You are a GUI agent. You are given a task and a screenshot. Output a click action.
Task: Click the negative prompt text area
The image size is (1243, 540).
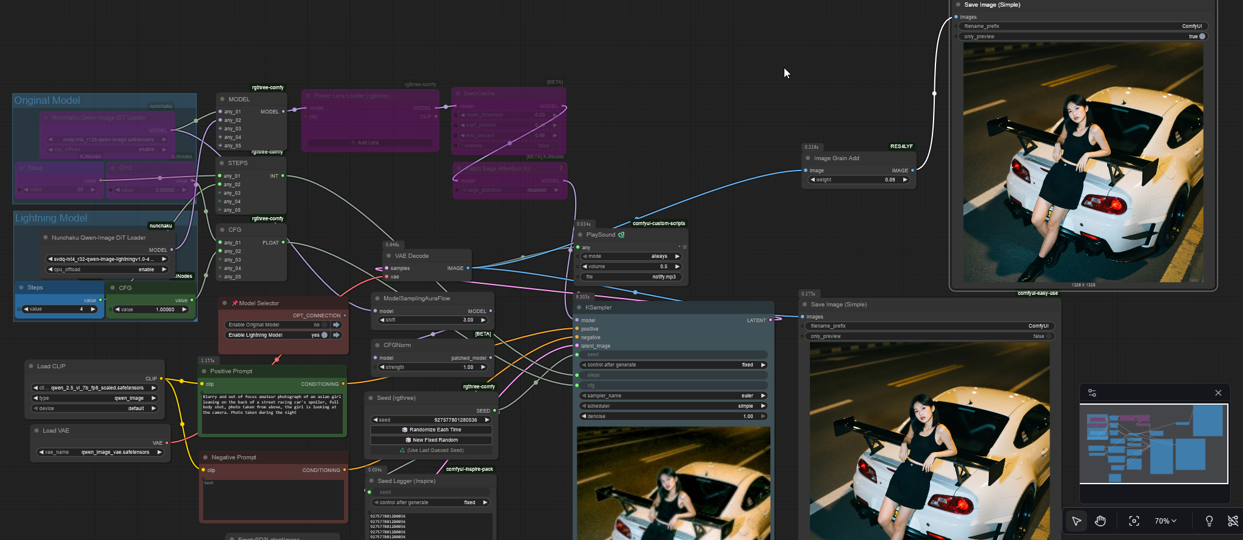click(273, 499)
